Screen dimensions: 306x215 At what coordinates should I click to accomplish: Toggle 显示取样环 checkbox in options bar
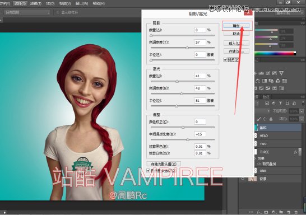tap(58, 12)
